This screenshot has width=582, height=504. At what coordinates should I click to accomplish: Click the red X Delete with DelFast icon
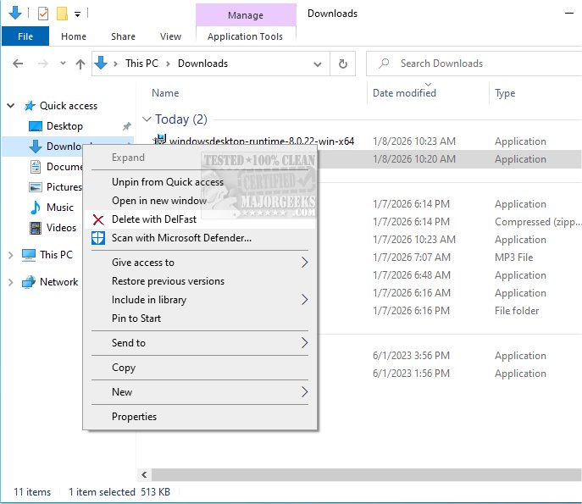[97, 220]
